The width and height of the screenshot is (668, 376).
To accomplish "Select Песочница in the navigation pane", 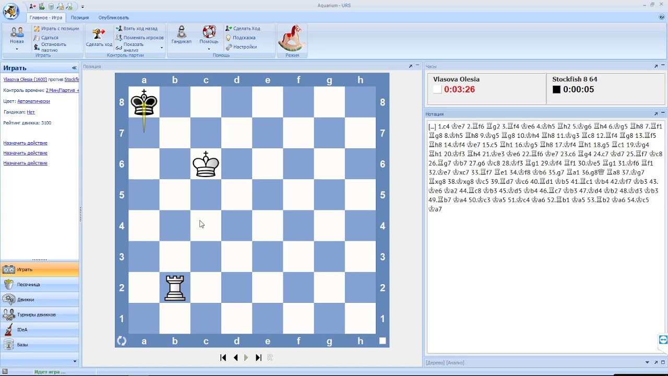I will (x=40, y=285).
